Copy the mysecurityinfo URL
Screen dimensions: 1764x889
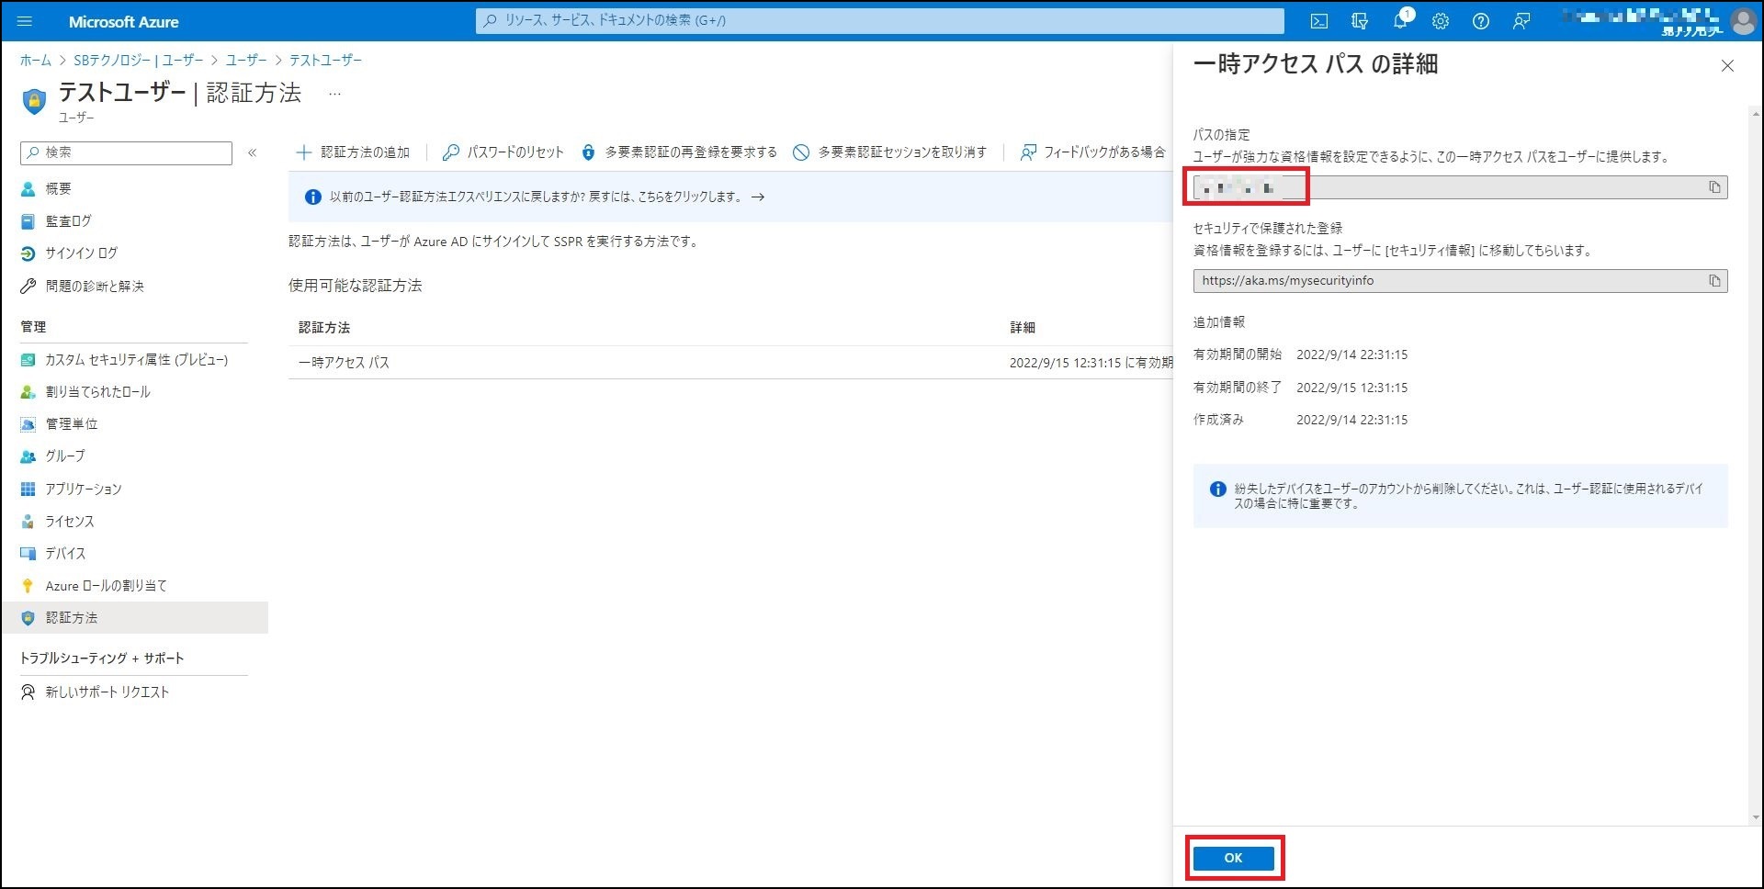[x=1714, y=281]
